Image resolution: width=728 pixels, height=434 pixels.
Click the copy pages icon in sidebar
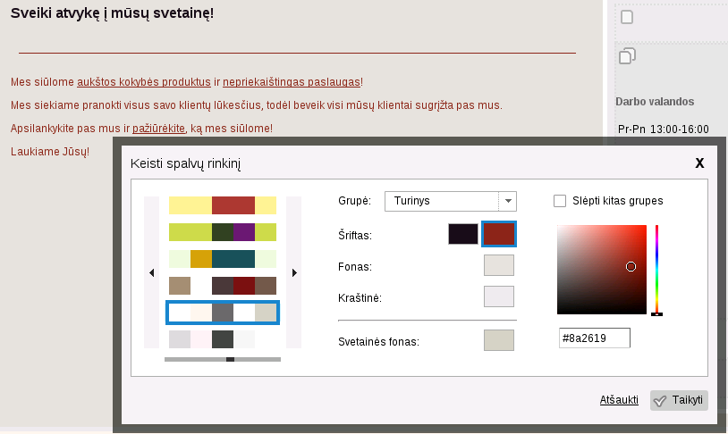coord(627,56)
